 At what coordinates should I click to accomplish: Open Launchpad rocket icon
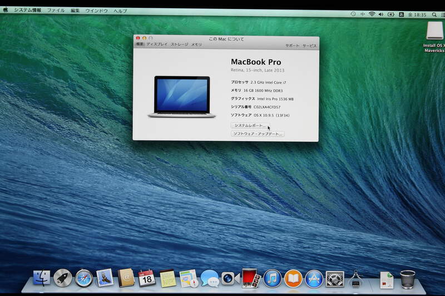point(62,278)
